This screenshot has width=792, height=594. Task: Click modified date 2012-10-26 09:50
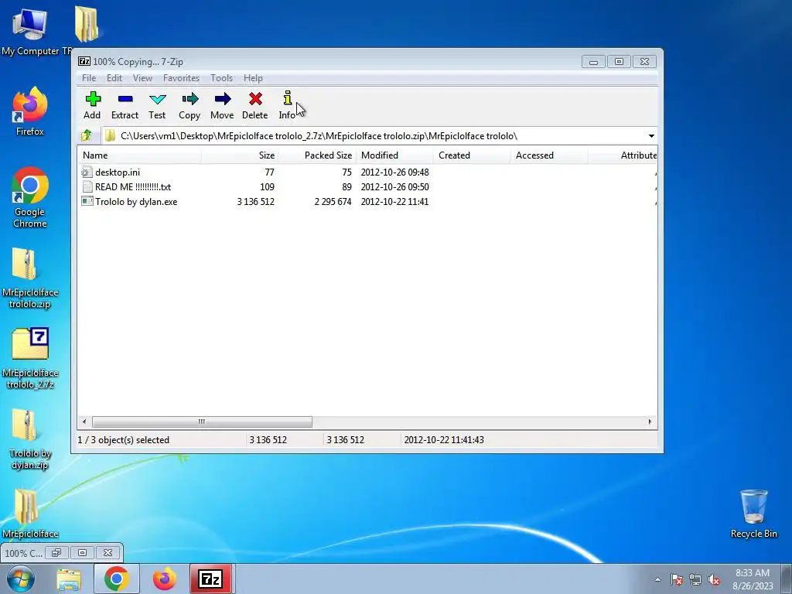(394, 187)
